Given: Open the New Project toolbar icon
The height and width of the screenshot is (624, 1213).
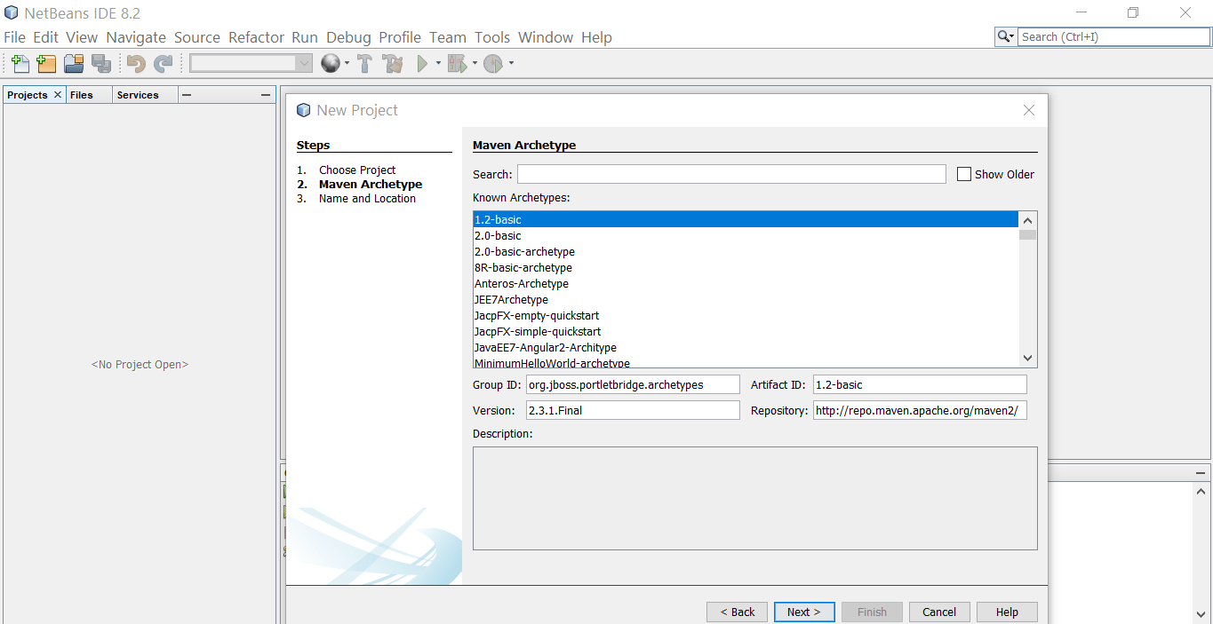Looking at the screenshot, I should 45,63.
